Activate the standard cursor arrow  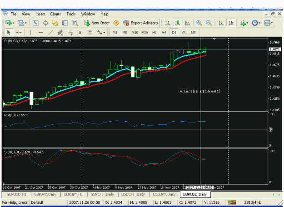[9, 33]
